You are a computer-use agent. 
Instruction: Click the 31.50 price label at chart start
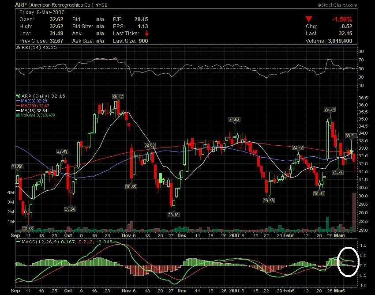pos(17,167)
